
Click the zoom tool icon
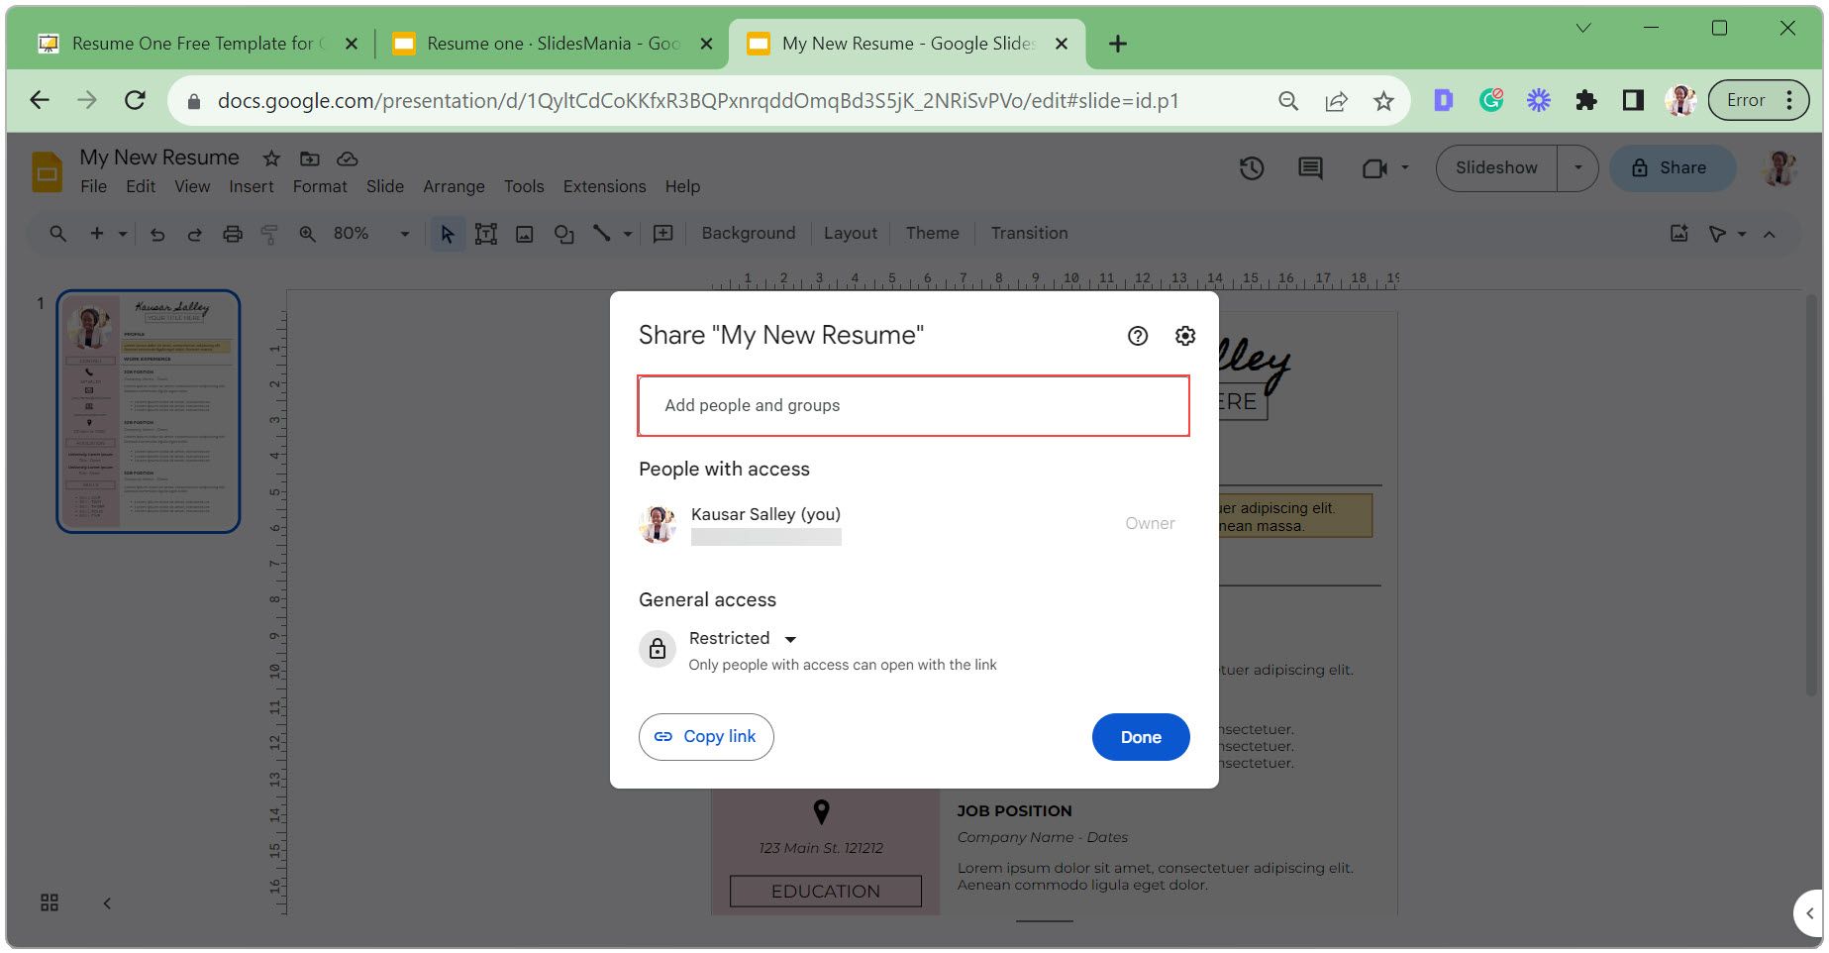[x=308, y=234]
